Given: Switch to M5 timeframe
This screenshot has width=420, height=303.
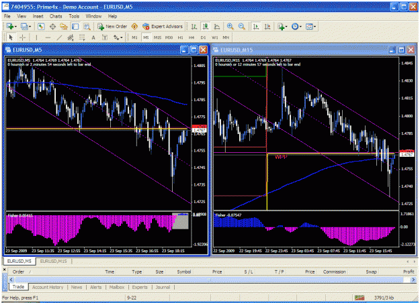Looking at the screenshot, I should [146, 38].
